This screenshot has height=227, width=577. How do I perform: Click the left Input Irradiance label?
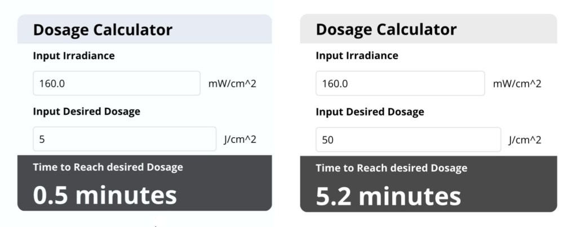tap(74, 56)
